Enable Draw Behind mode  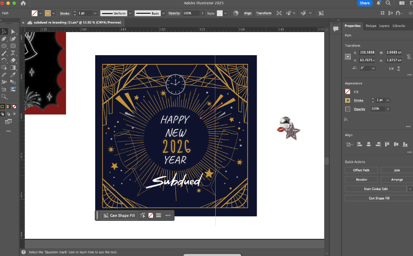coord(9,114)
